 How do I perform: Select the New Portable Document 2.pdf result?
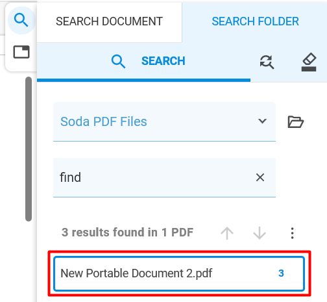pyautogui.click(x=179, y=273)
